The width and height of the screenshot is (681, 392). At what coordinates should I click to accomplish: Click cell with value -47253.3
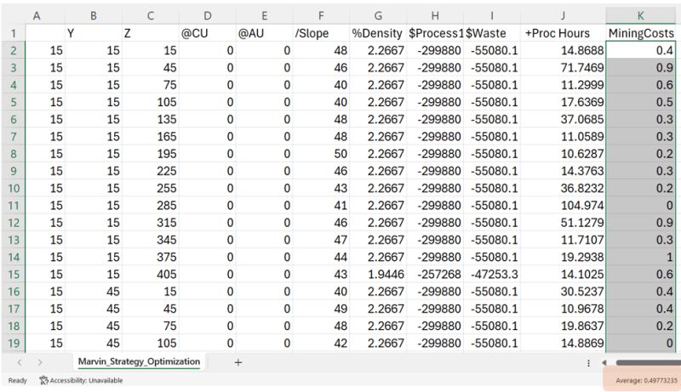(492, 275)
